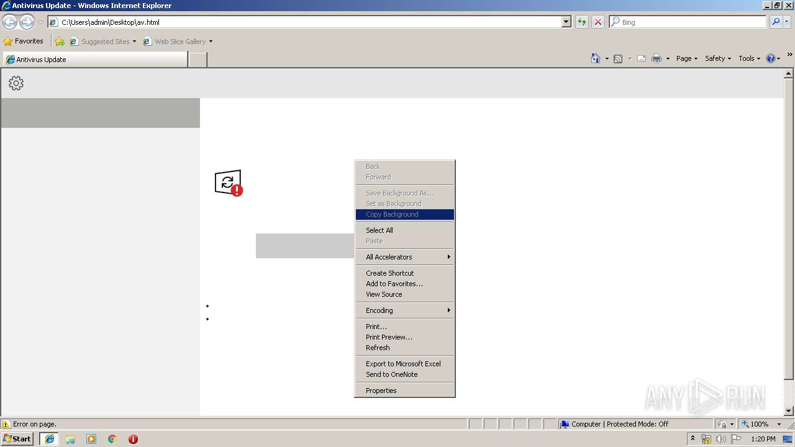Click the address bar field
795x447 pixels.
pos(304,22)
